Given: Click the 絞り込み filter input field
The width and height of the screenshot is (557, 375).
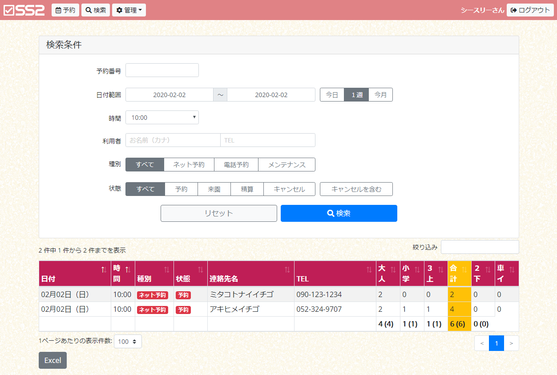Looking at the screenshot, I should (480, 247).
